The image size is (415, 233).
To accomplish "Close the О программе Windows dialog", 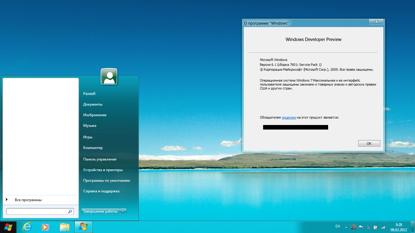I will pyautogui.click(x=376, y=22).
